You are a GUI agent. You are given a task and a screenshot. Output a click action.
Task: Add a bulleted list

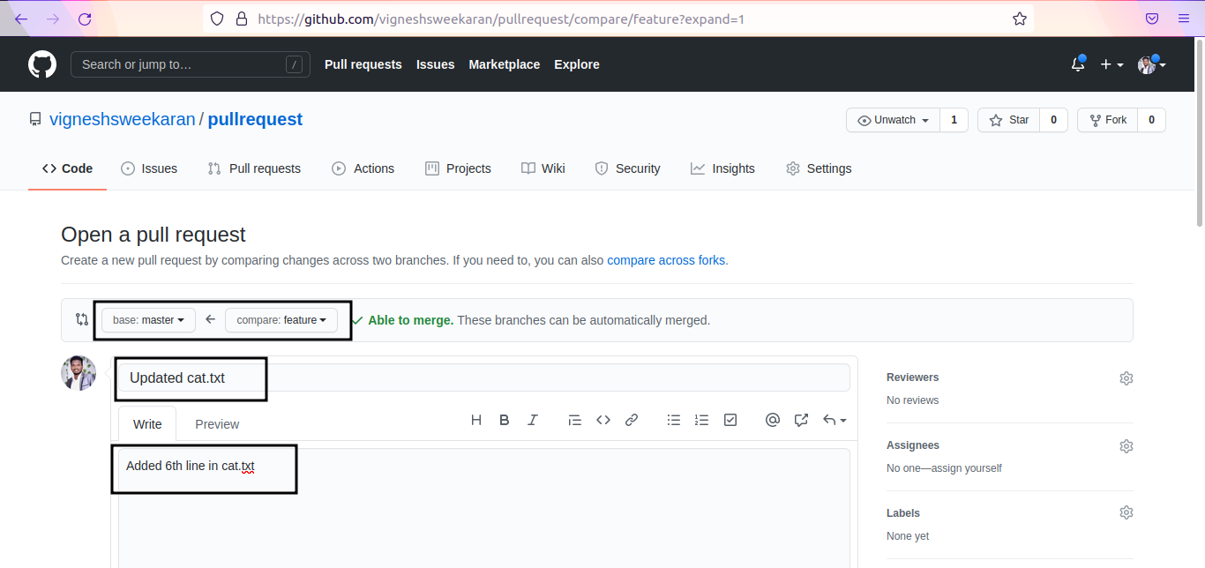tap(674, 421)
